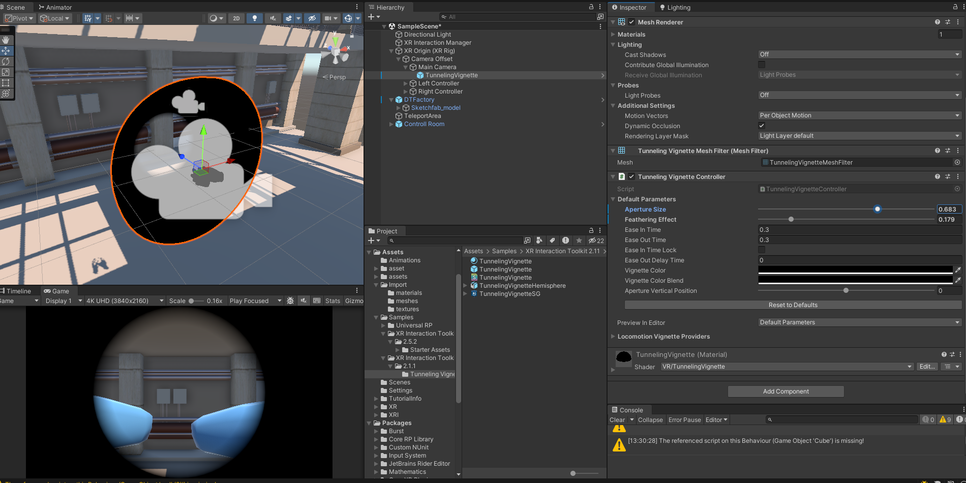Screen dimensions: 966x483
Task: Open Play Focused dropdown
Action: [x=255, y=300]
